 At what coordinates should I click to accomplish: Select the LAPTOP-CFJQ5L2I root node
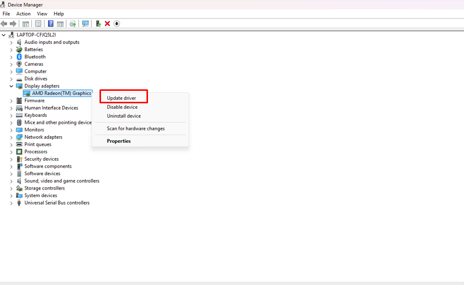click(36, 35)
